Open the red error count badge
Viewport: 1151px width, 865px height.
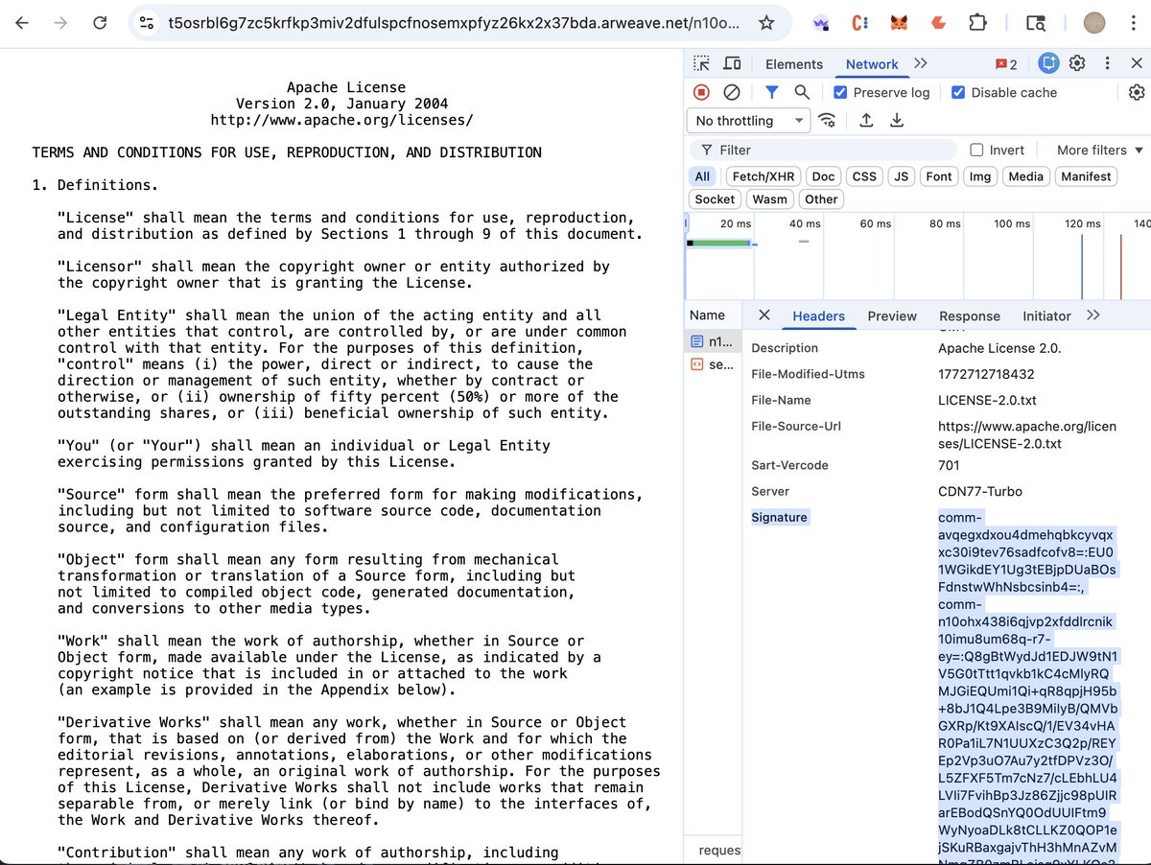1006,64
